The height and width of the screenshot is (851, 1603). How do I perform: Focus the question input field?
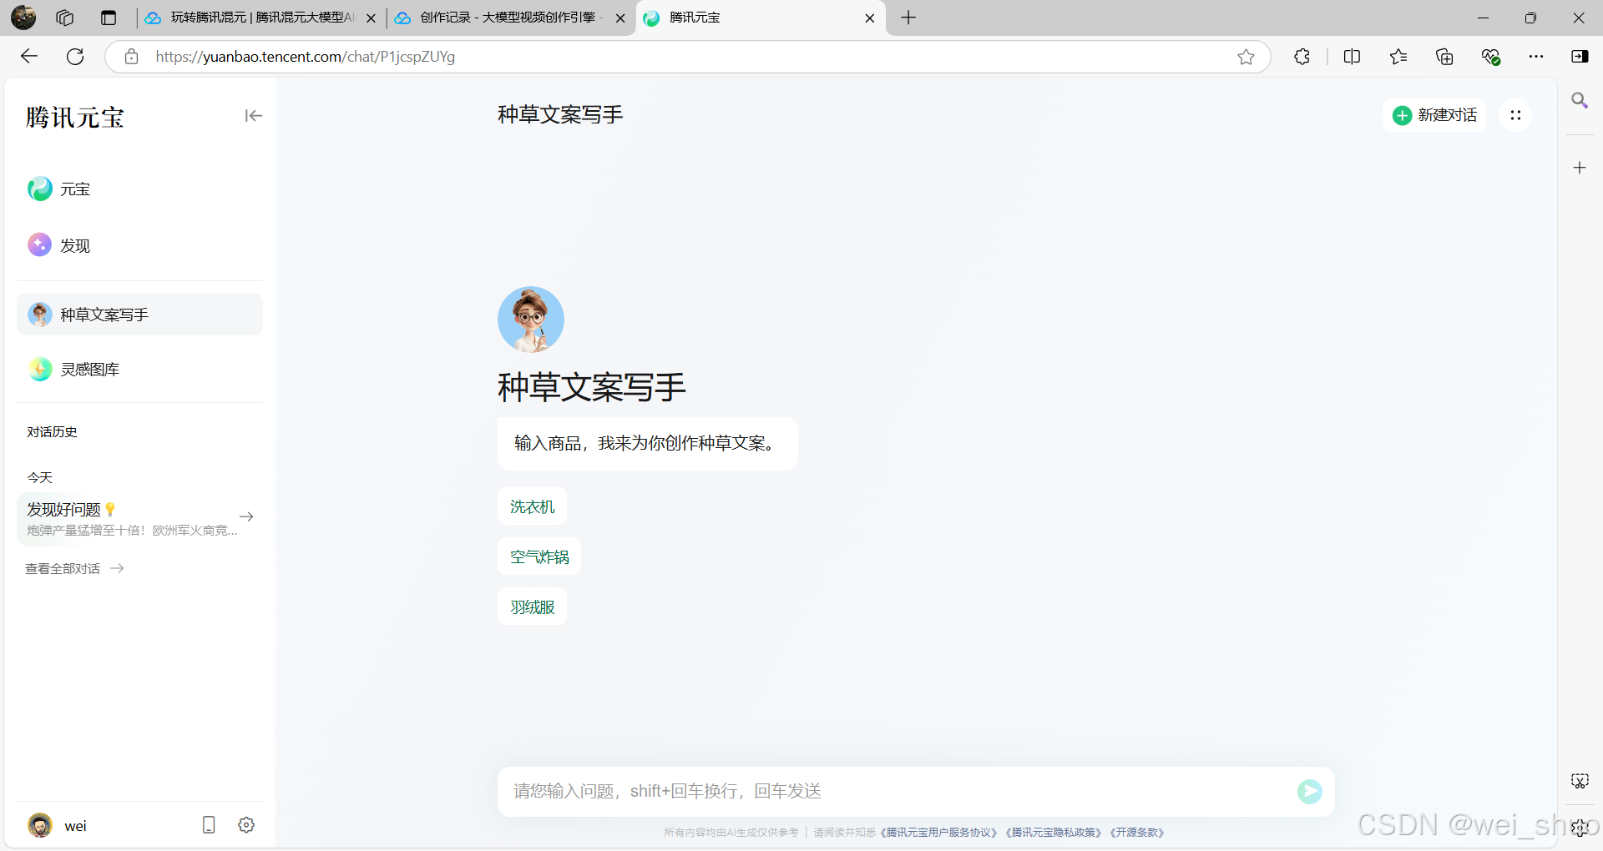point(898,791)
